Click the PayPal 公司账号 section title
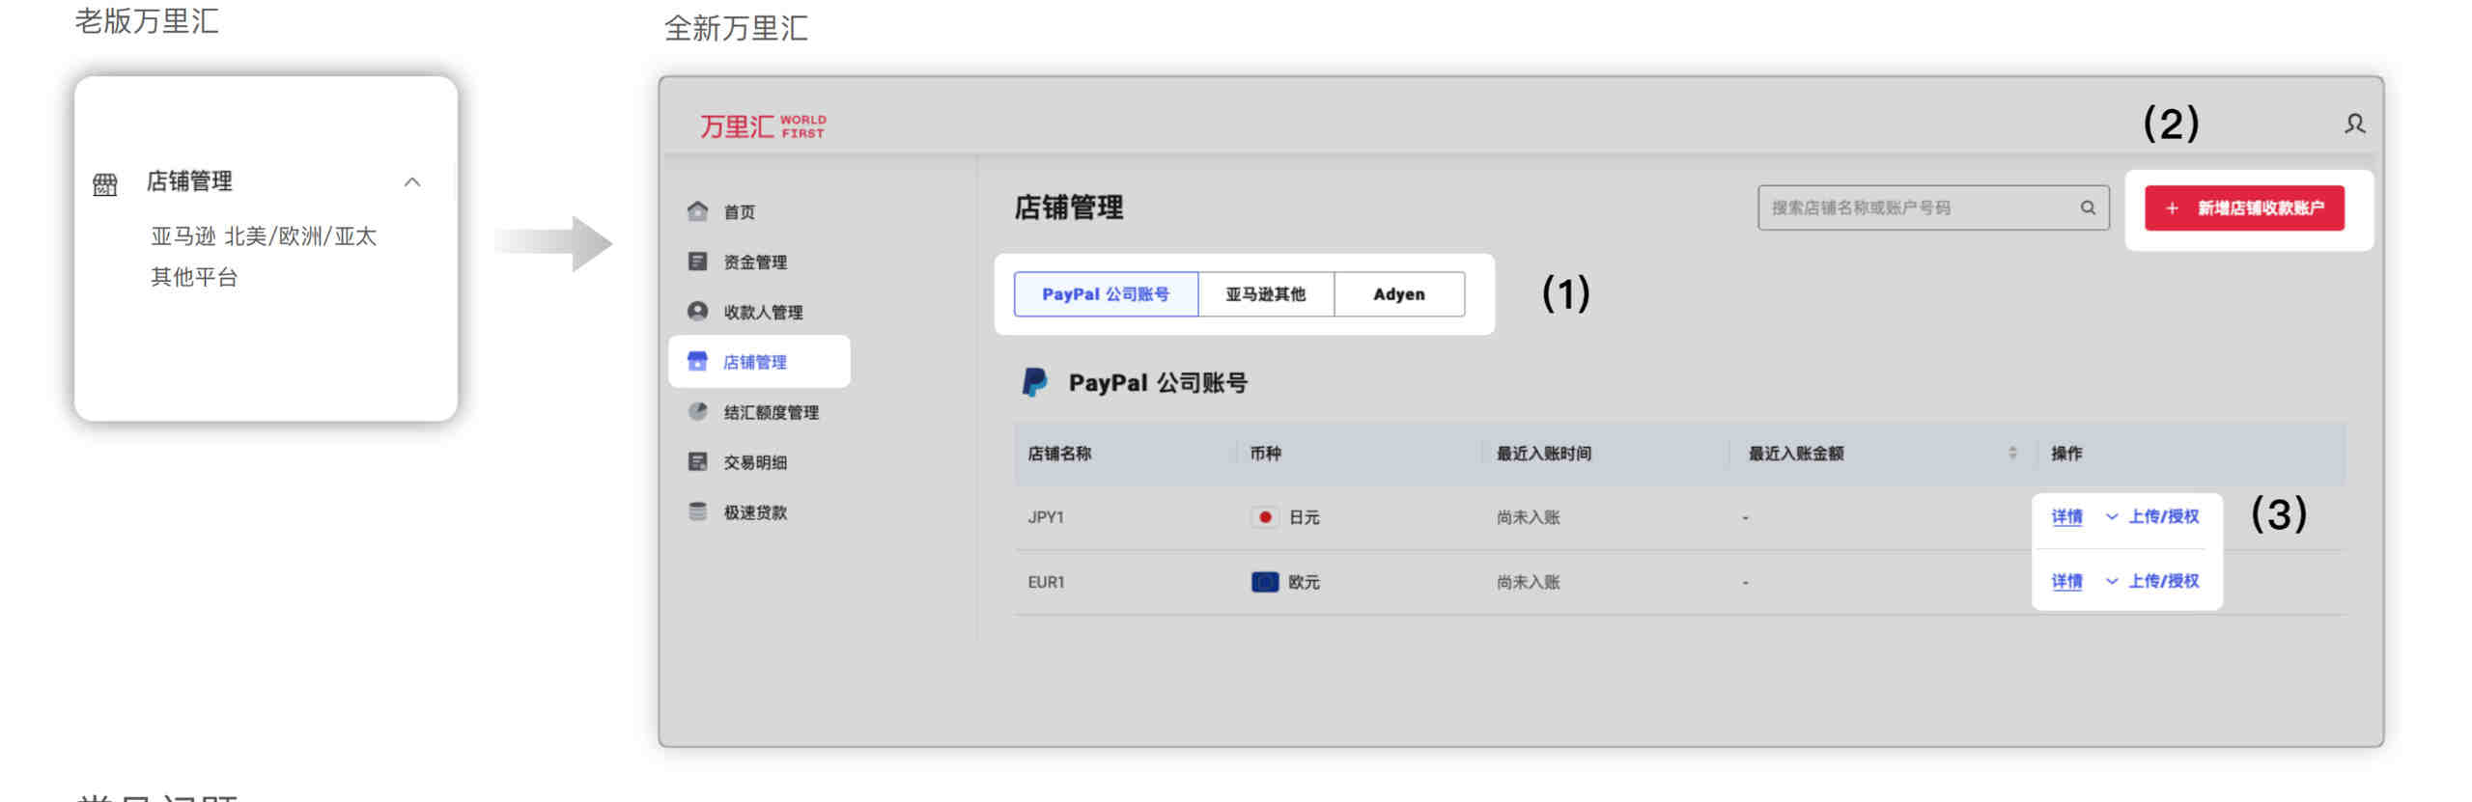The image size is (2472, 802). pyautogui.click(x=1158, y=383)
